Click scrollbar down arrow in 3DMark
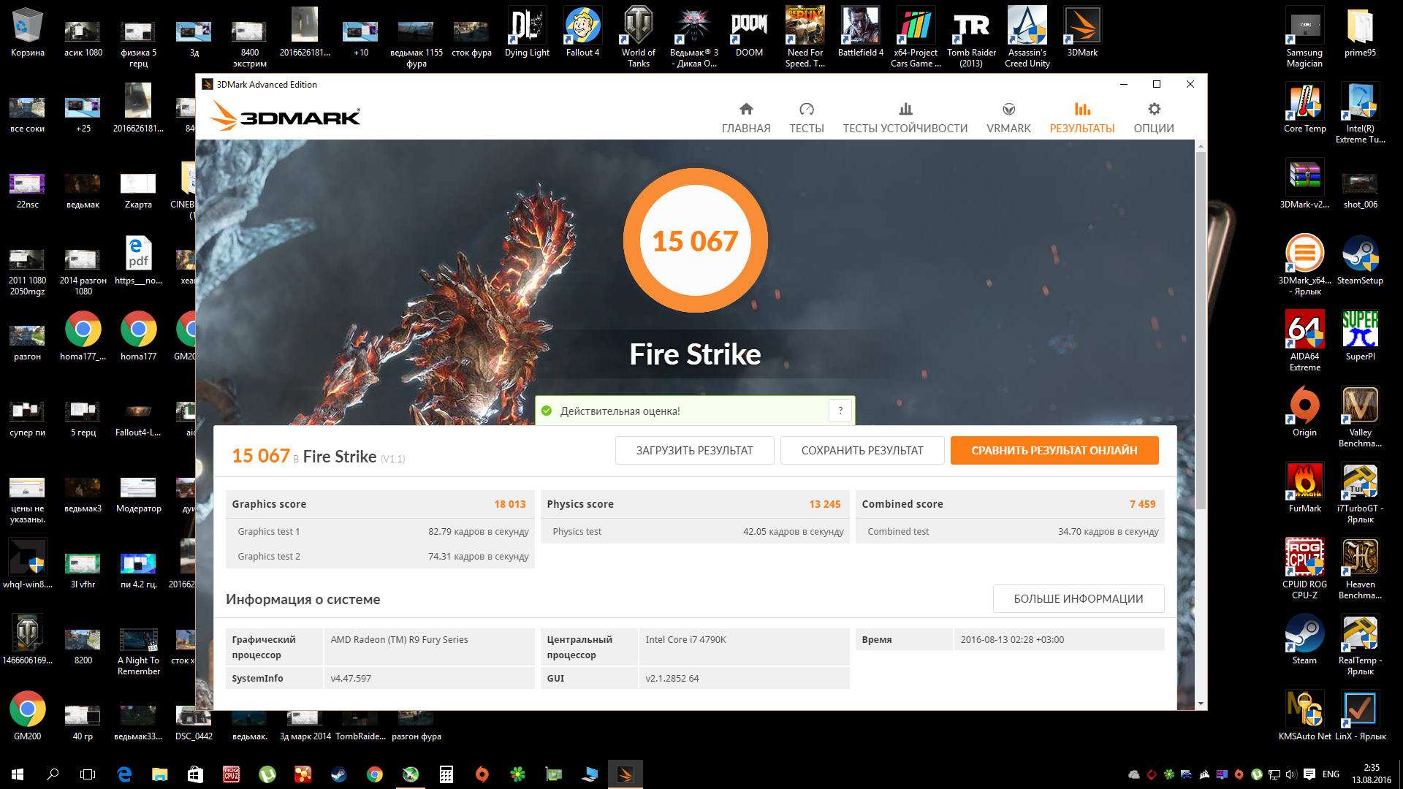Viewport: 1403px width, 789px height. coord(1201,704)
